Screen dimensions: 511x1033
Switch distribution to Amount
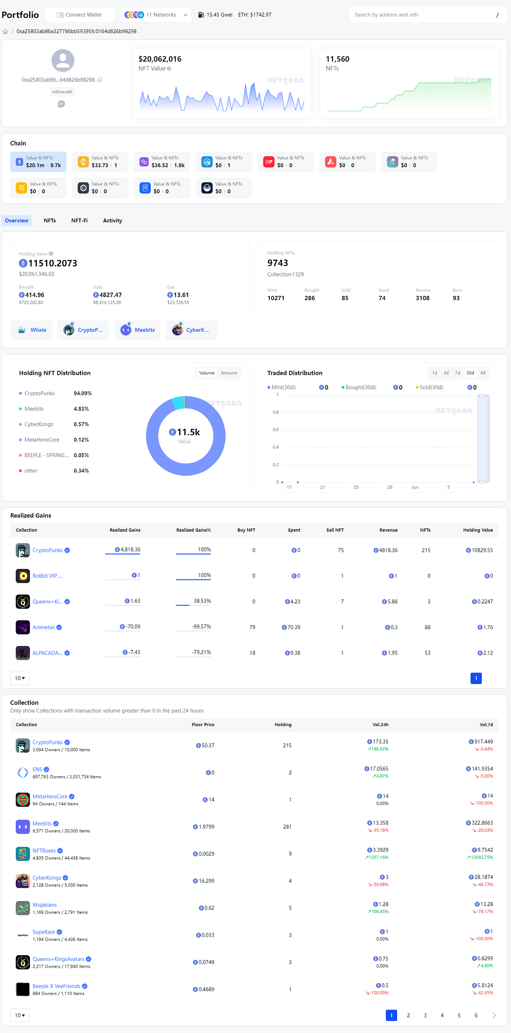[229, 373]
